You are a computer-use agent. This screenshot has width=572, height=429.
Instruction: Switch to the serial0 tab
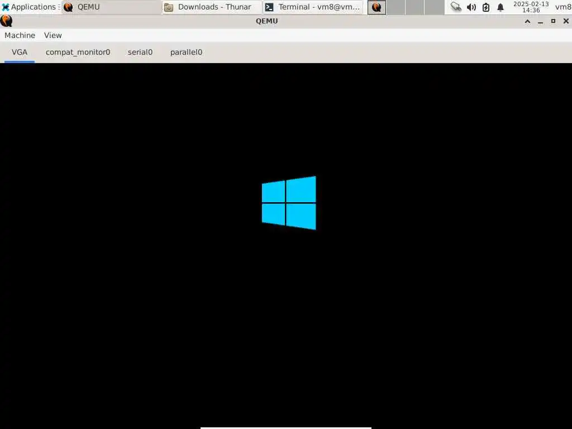(140, 52)
